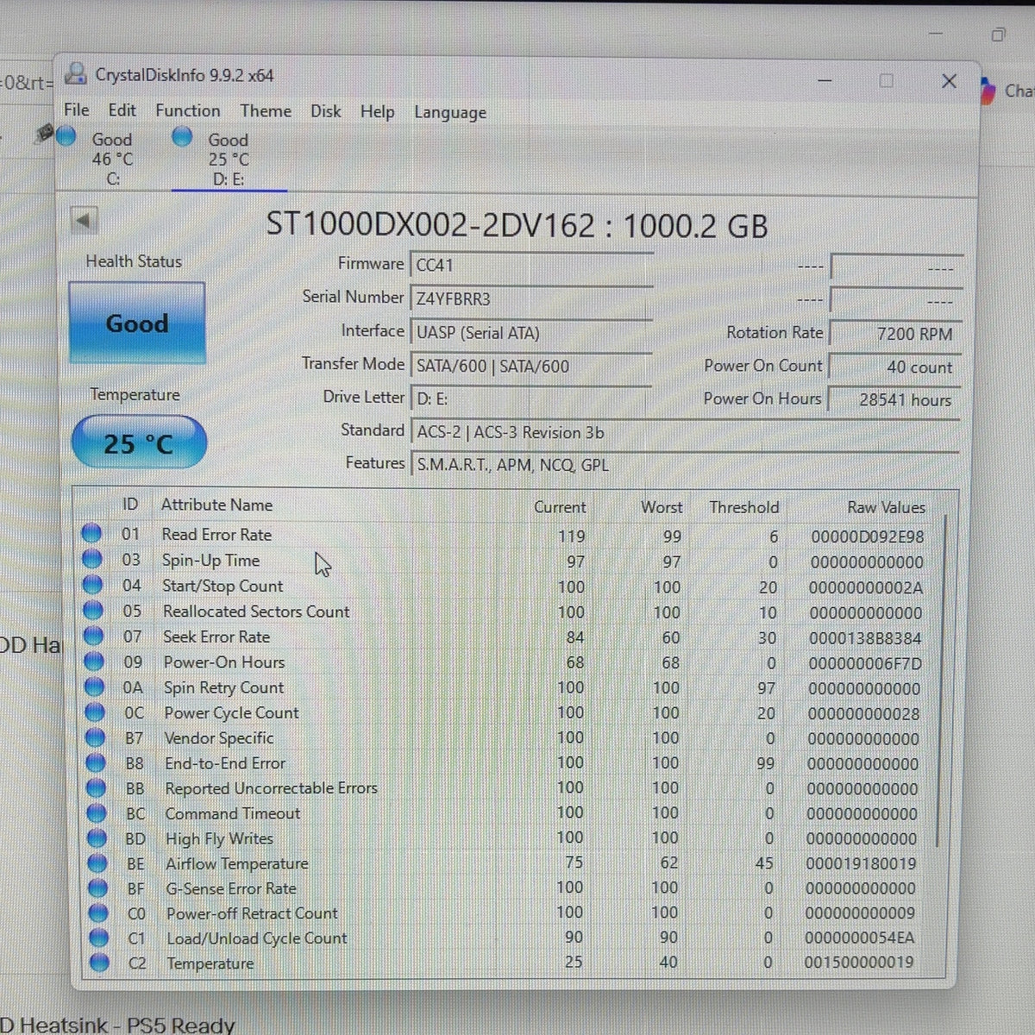Click status icon for Seek Error Rate
Screen dimensions: 1035x1035
[93, 637]
